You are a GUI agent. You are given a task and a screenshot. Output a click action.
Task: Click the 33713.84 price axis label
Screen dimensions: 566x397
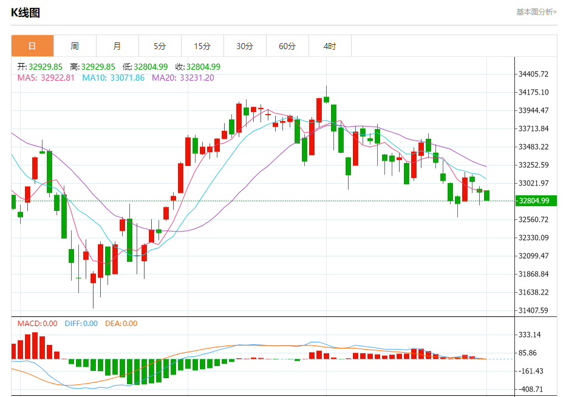click(534, 128)
